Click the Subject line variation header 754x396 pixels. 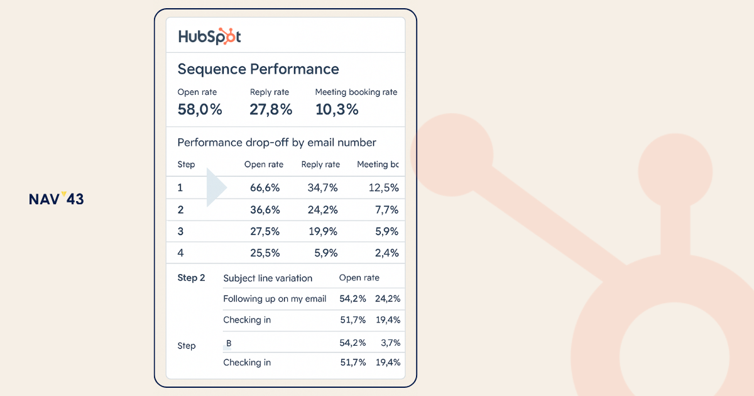click(268, 278)
